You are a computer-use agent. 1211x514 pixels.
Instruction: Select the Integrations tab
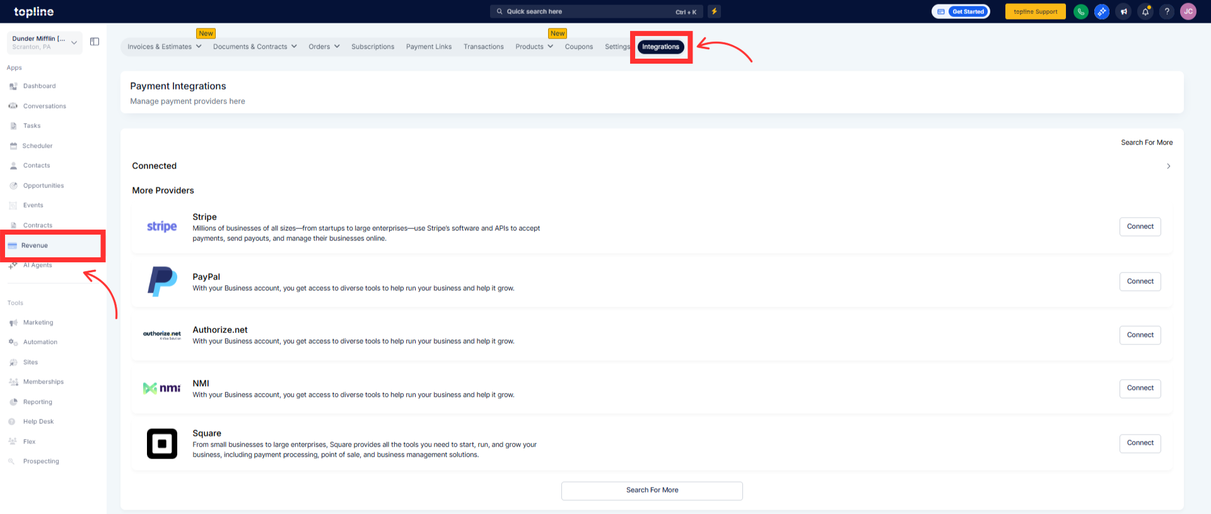pyautogui.click(x=661, y=47)
